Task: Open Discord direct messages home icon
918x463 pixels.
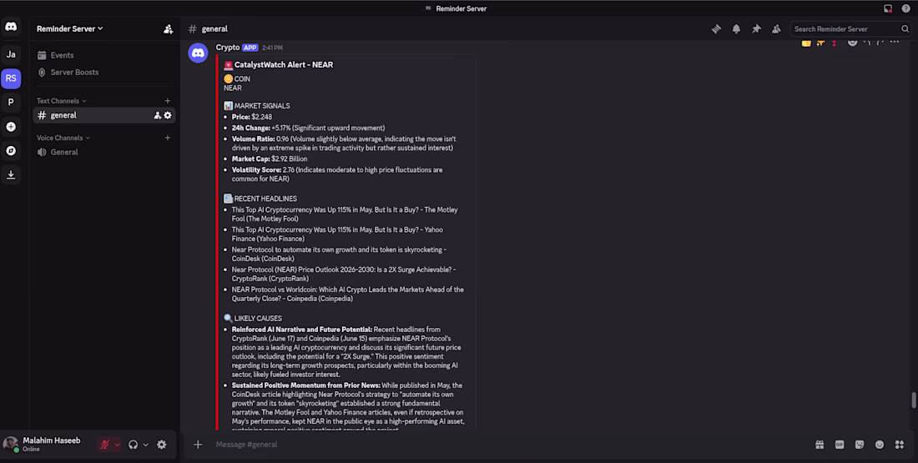Action: [11, 27]
